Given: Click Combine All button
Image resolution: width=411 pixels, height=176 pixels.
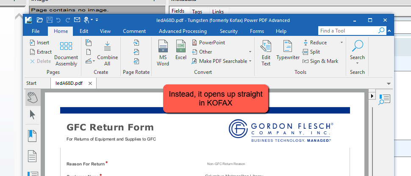Looking at the screenshot, I should click(x=108, y=54).
